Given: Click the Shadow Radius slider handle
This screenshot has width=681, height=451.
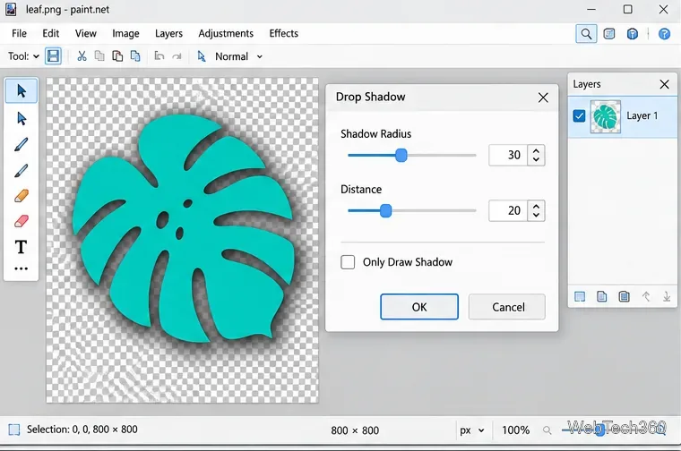Looking at the screenshot, I should pos(401,155).
